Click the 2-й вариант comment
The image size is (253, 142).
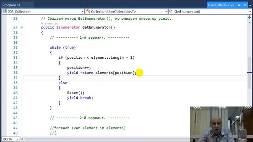90,118
